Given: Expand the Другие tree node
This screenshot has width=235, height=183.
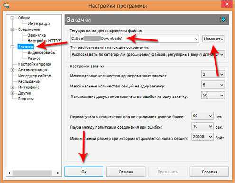Looking at the screenshot, I should tap(12, 93).
